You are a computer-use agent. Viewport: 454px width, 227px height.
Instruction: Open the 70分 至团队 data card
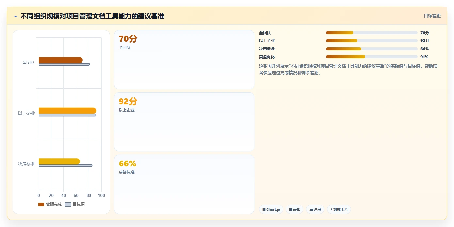[184, 60]
